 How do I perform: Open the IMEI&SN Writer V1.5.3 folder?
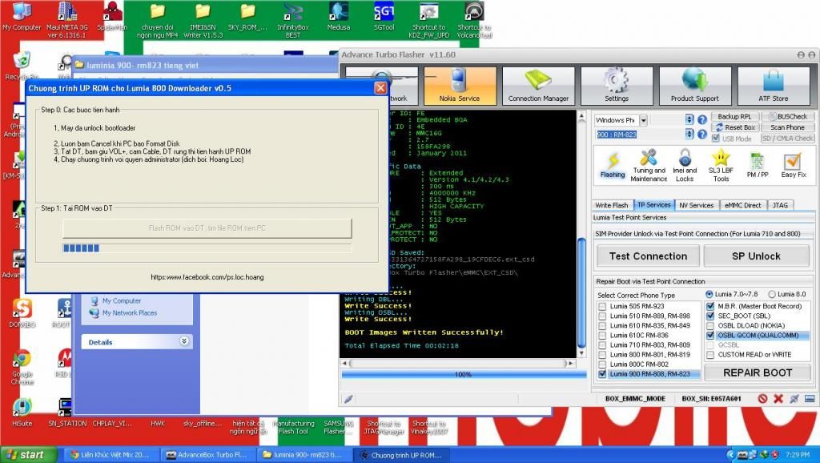[203, 21]
